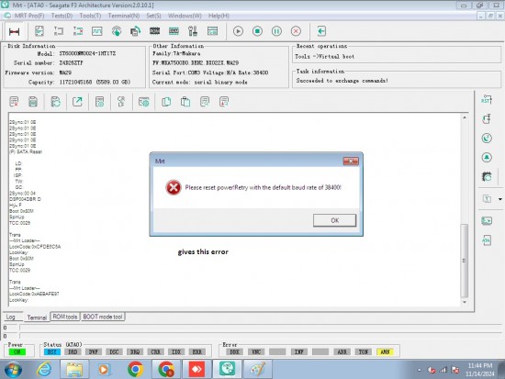Click the window layout icon in top toolbar

tap(212, 31)
